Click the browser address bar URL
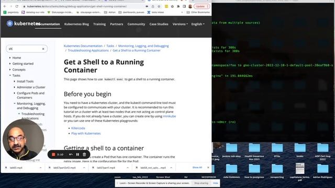Viewport: 335px width, 188px height. (77, 6)
